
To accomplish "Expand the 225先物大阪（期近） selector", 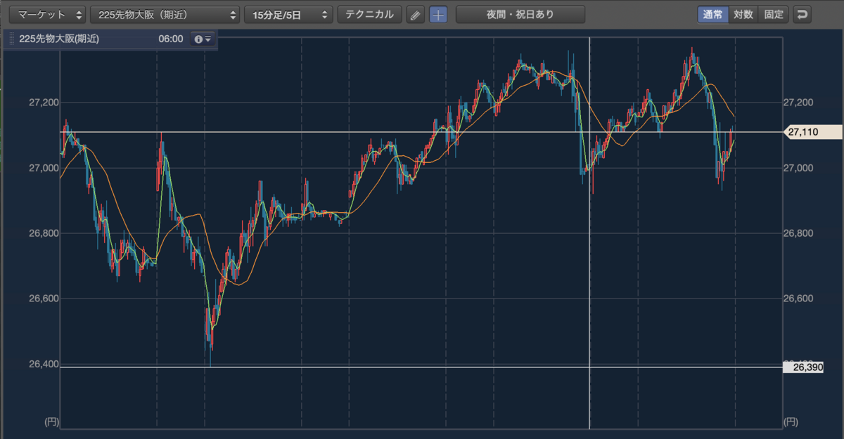I will [165, 15].
